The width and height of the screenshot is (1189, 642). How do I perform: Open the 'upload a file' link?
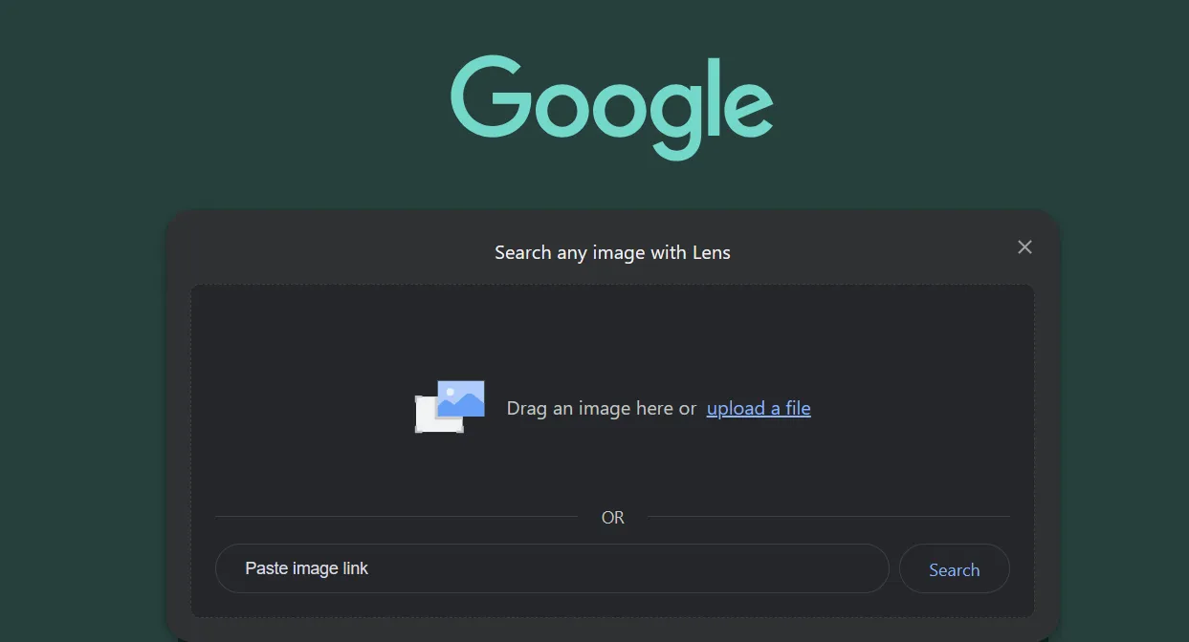tap(758, 409)
